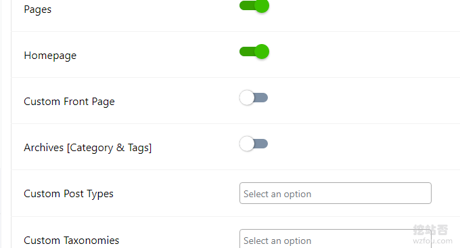Click 'Select an option' placeholder in Custom Taxonomies
The image size is (460, 248).
click(277, 241)
